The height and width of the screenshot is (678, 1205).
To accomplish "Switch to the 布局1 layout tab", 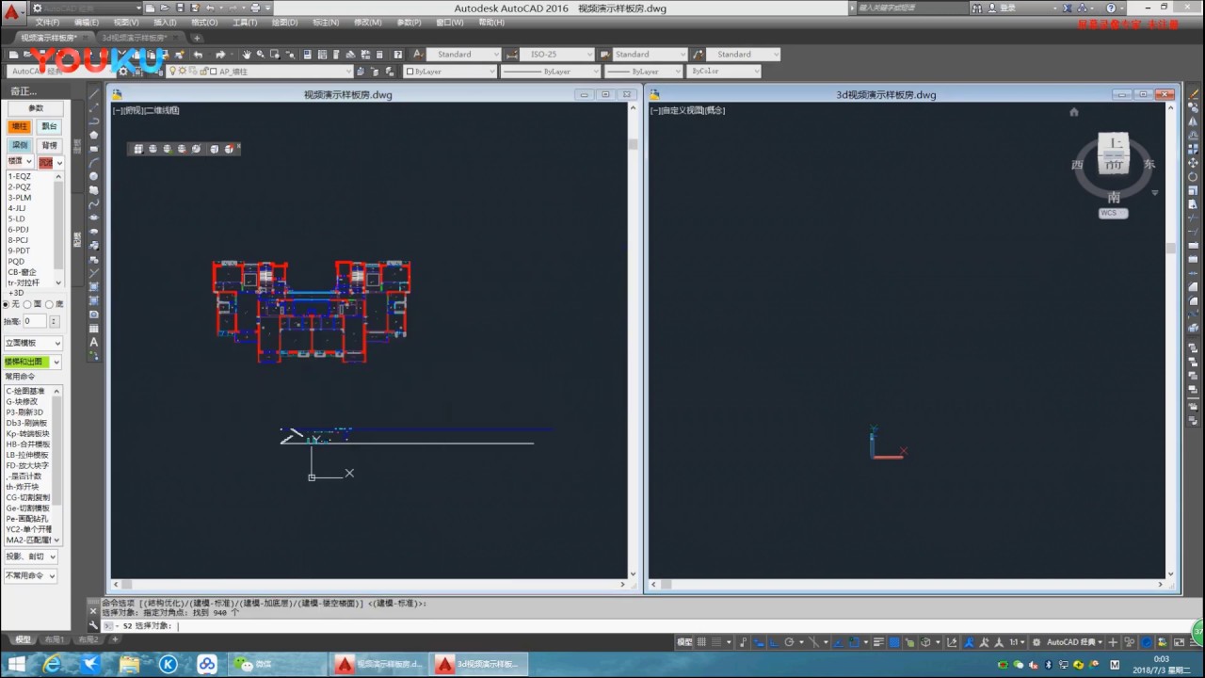I will (56, 639).
